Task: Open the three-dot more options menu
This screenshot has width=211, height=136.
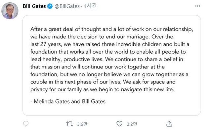Action: (198, 6)
